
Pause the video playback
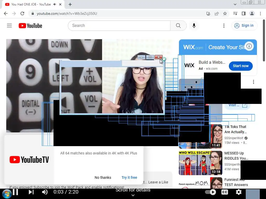[x=15, y=192]
